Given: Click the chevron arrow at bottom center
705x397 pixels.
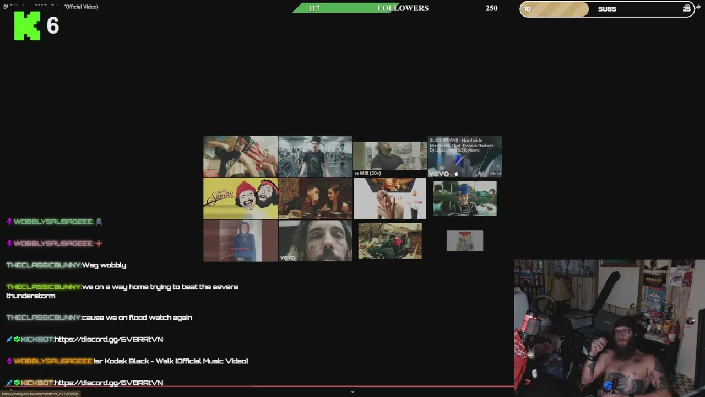Looking at the screenshot, I should 352,392.
